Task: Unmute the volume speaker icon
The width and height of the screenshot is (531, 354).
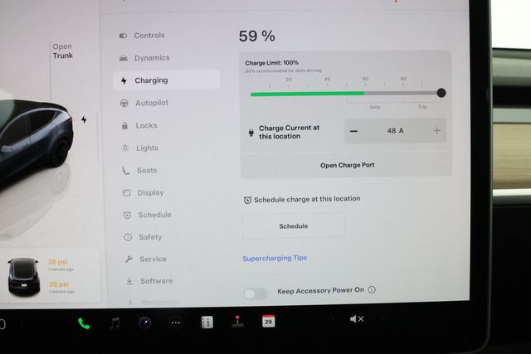Action: pos(357,319)
